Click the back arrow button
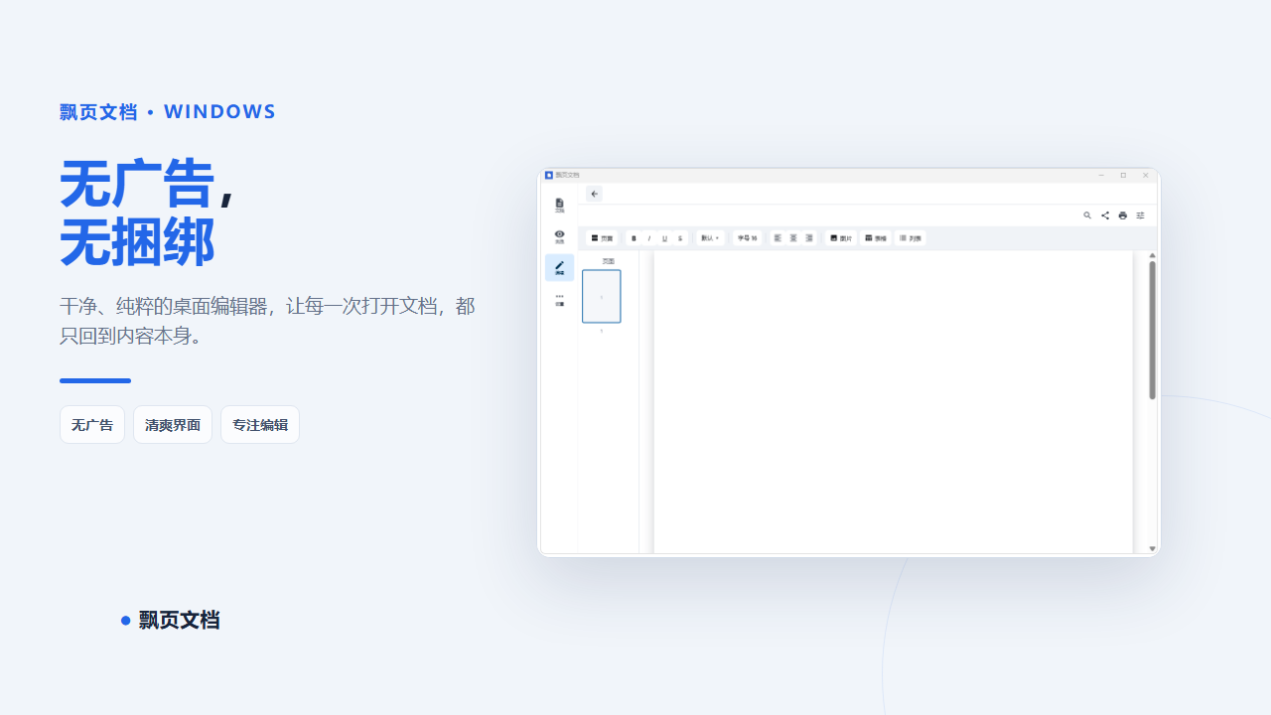Image resolution: width=1271 pixels, height=715 pixels. click(595, 194)
